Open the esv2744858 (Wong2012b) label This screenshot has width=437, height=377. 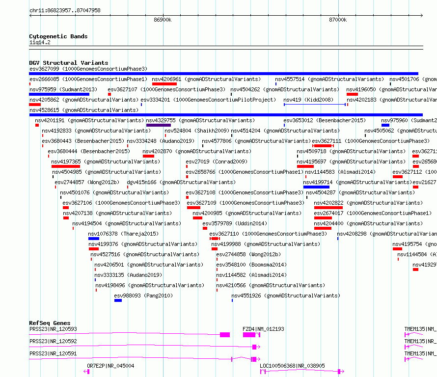coord(248,254)
